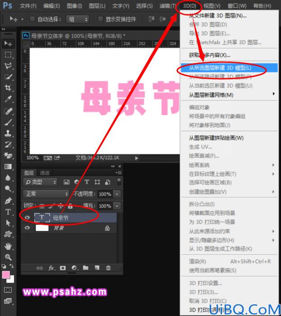Hide the 母亲节 text layer eye
The width and height of the screenshot is (281, 316).
coord(27,217)
